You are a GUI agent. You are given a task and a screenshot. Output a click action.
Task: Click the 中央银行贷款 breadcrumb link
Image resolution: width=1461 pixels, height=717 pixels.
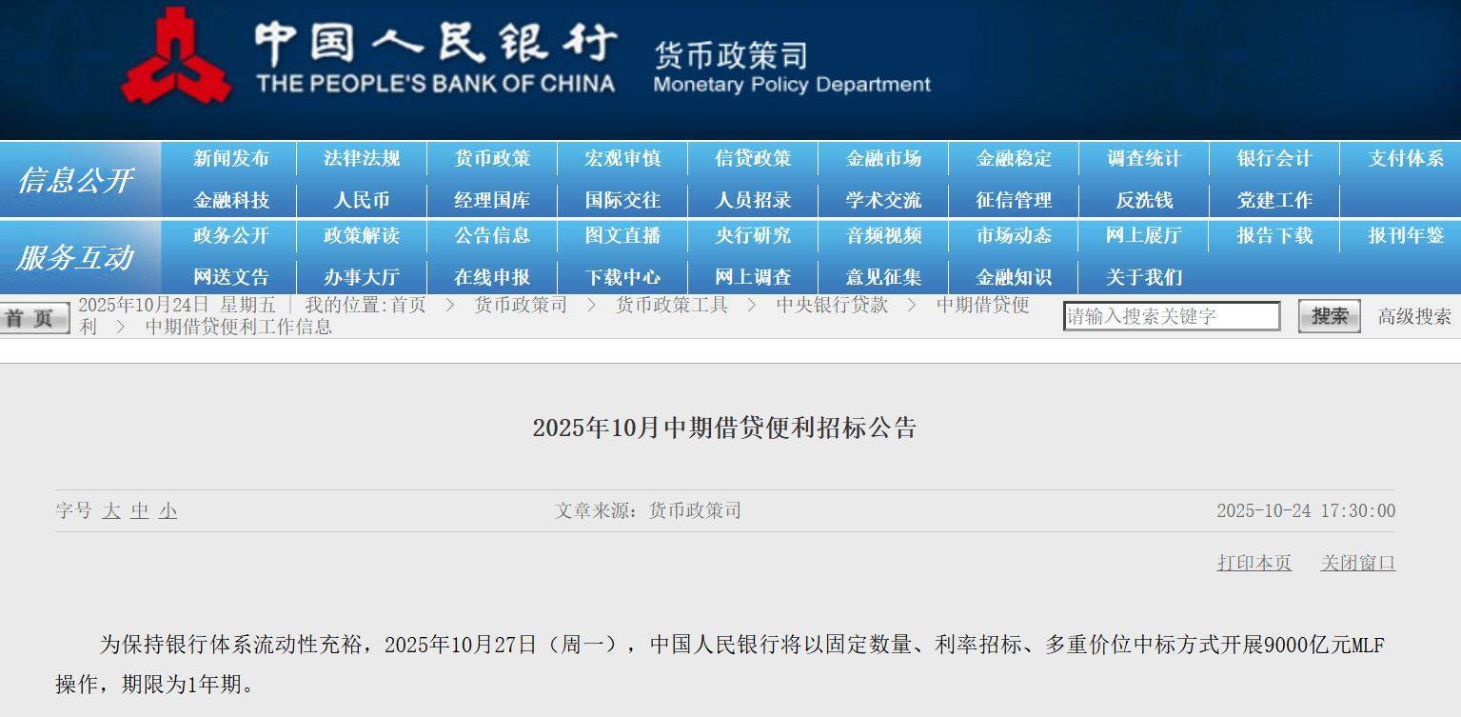point(830,306)
